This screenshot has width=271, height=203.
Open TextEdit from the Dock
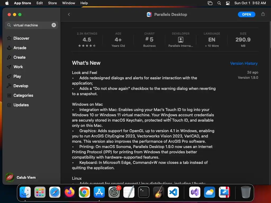tap(129, 192)
